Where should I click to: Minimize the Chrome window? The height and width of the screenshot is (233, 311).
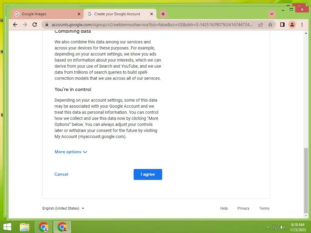pos(283,9)
